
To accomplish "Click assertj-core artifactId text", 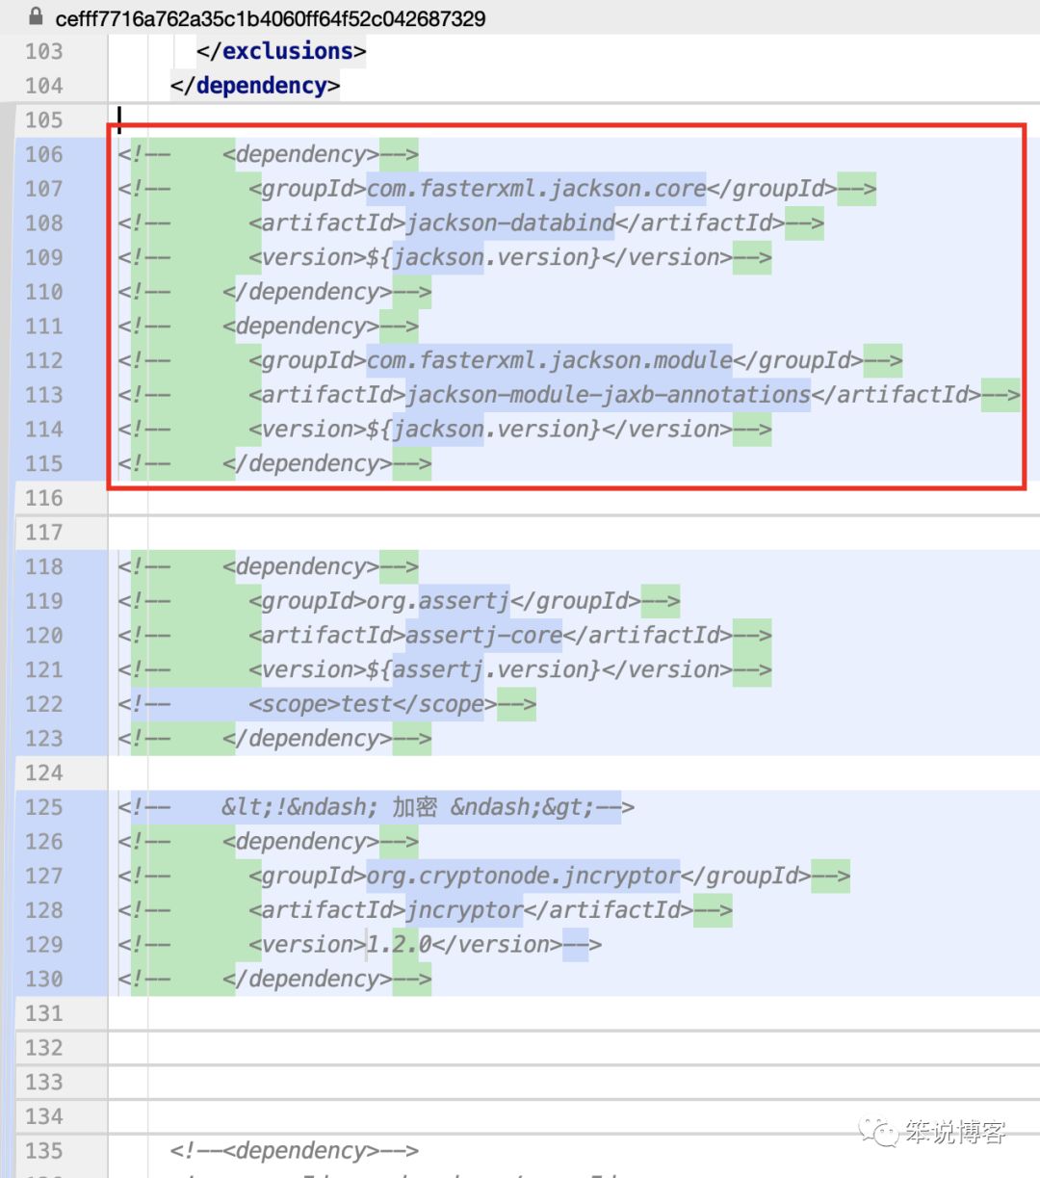I will point(483,636).
